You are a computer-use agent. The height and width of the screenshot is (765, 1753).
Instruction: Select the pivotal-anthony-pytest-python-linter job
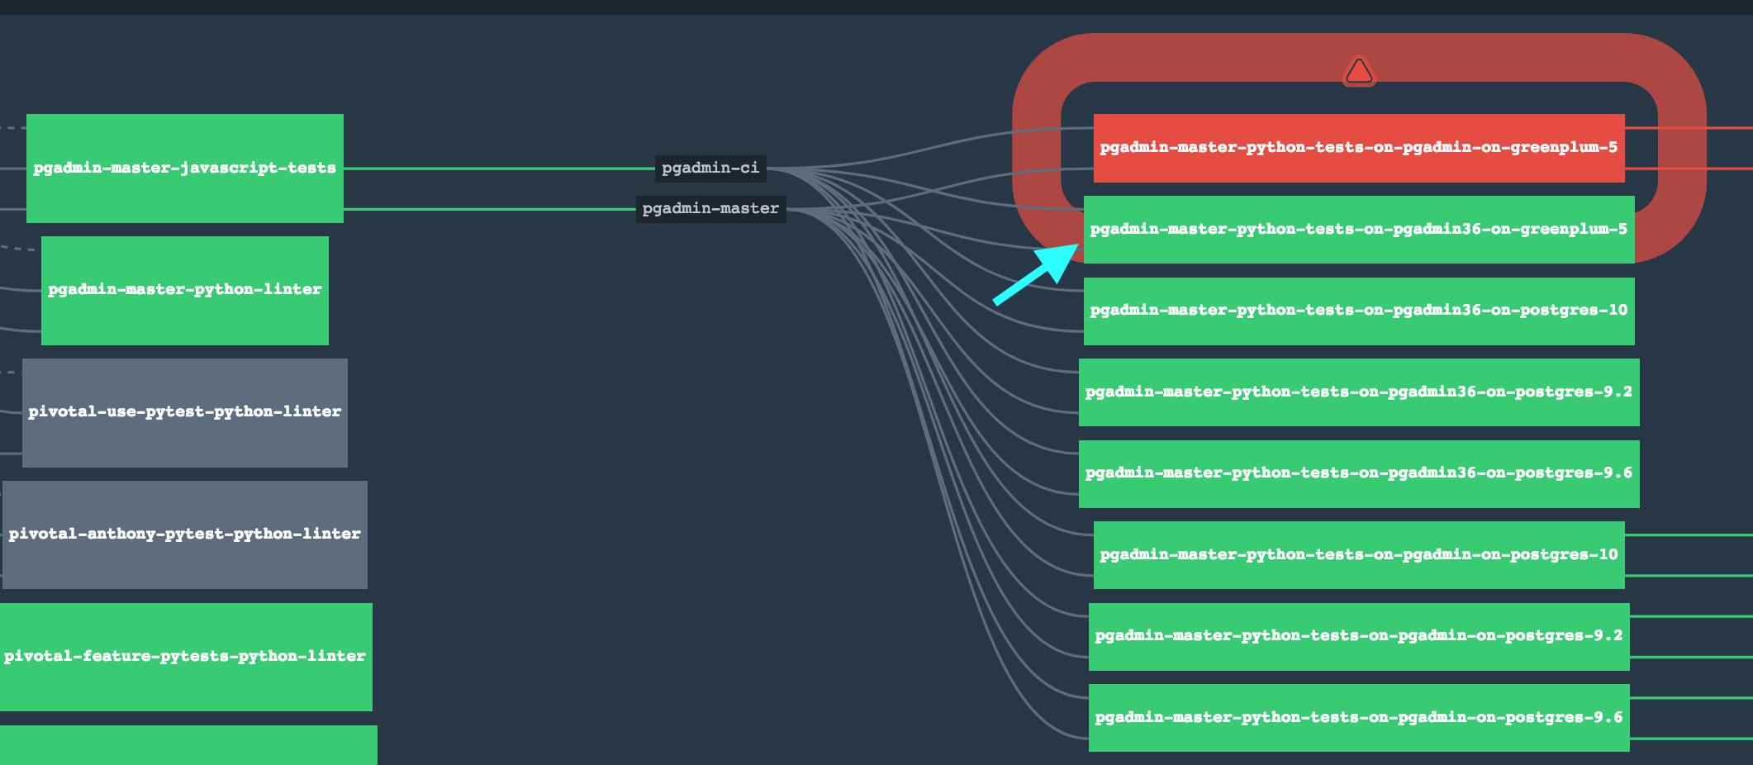pyautogui.click(x=185, y=535)
